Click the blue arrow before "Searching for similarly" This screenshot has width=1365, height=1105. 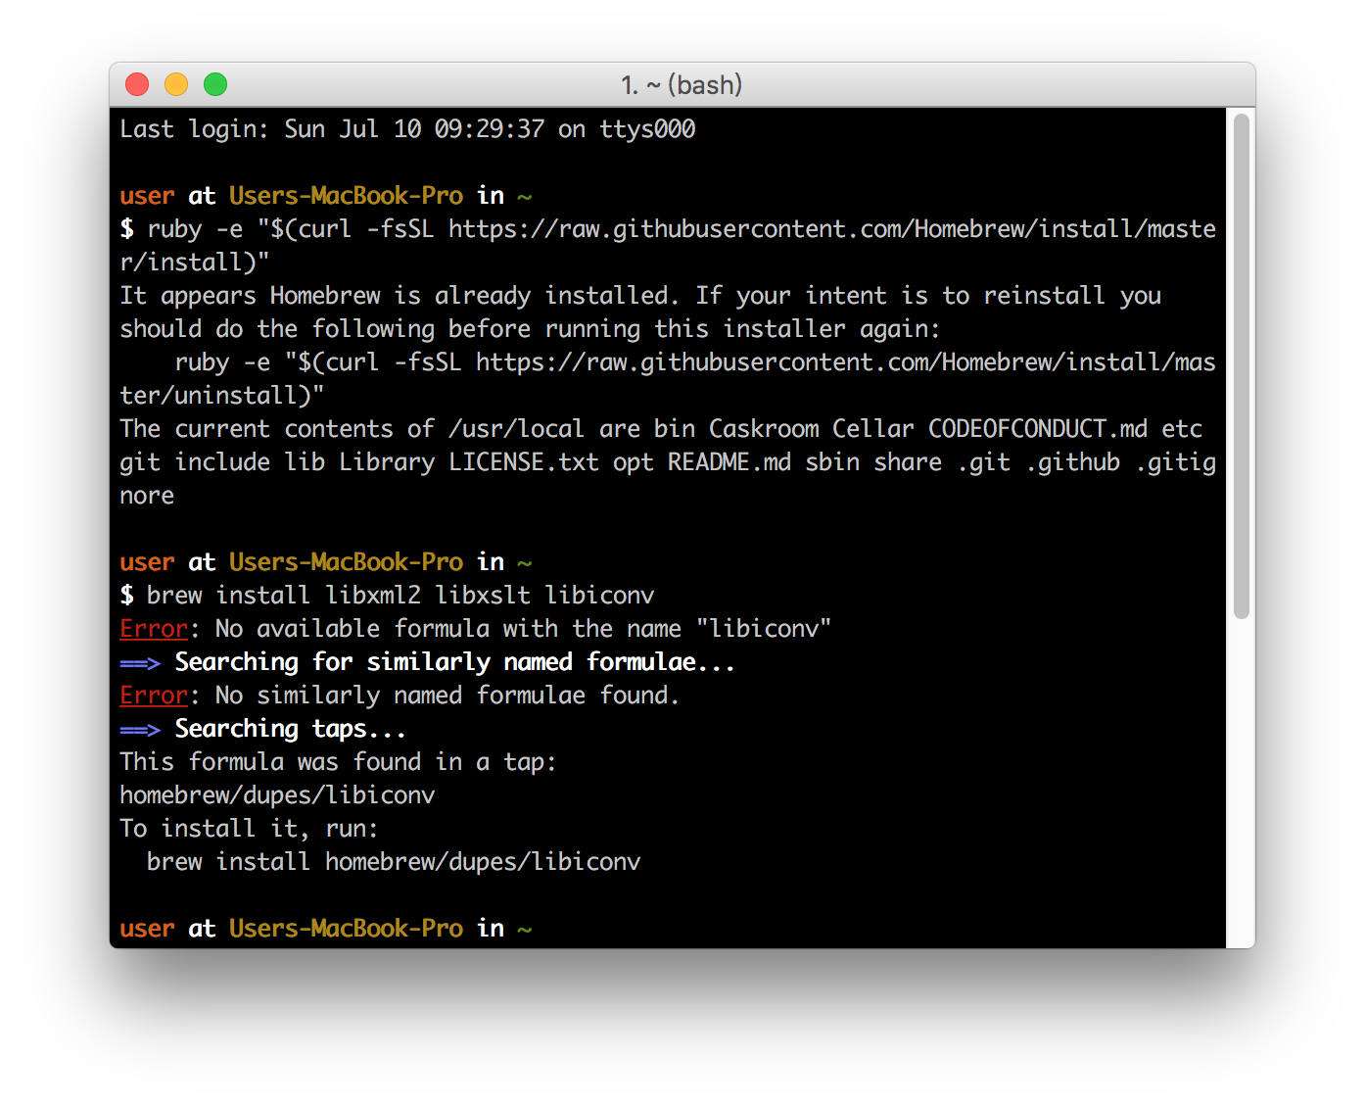[x=140, y=663]
